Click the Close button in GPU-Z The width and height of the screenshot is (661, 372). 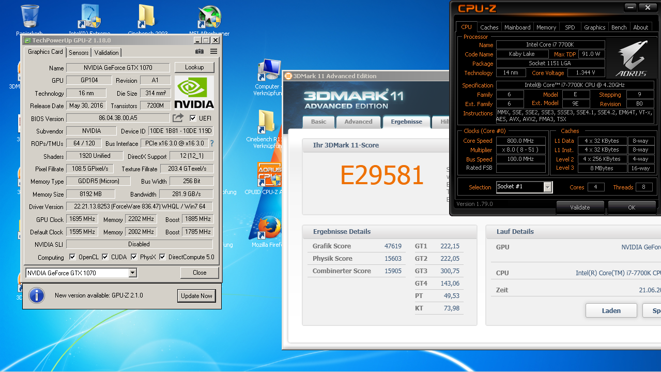coord(199,273)
